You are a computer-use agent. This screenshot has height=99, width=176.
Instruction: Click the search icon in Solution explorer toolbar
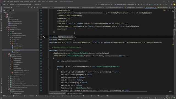coord(13,10)
